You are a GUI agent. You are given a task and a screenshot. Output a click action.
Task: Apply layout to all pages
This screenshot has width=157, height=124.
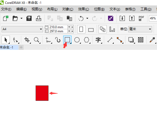103,29
